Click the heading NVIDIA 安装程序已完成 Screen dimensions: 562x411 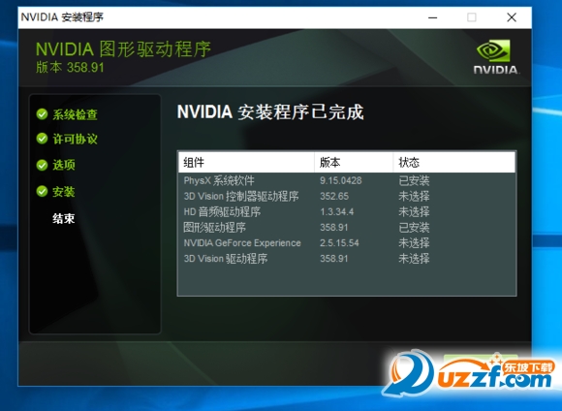point(270,111)
